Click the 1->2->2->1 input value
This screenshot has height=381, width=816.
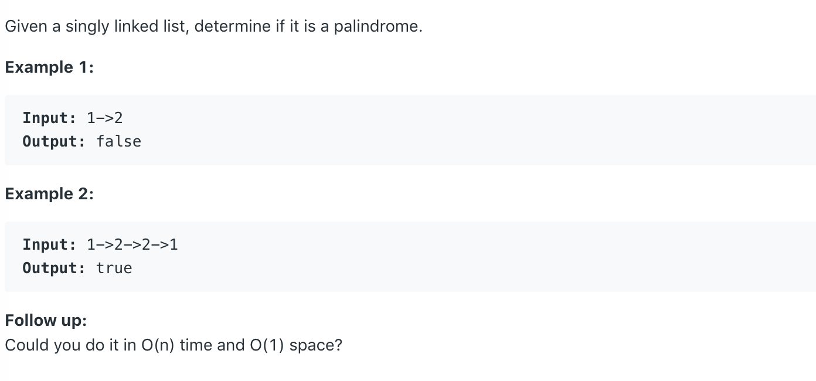[132, 244]
